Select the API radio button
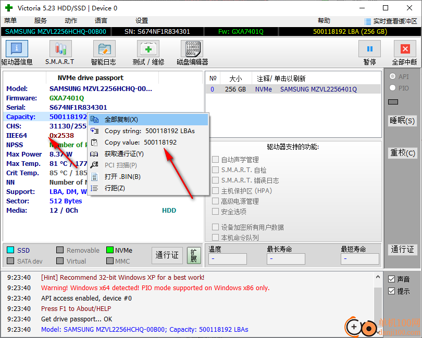422x338 pixels. [393, 76]
